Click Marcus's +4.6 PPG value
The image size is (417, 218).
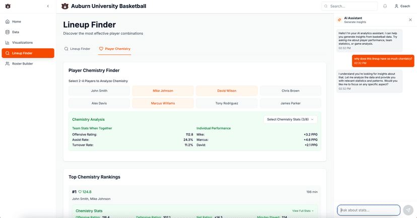point(311,140)
